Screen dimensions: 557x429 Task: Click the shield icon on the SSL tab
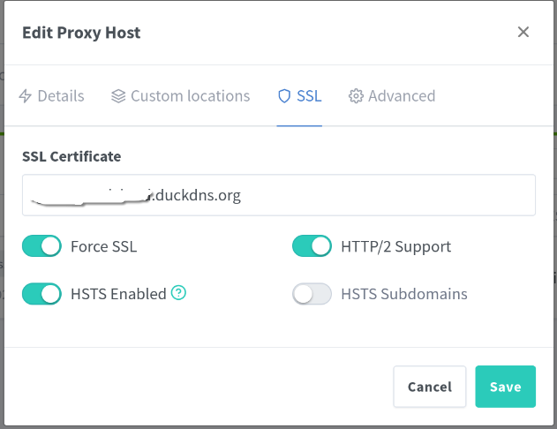pyautogui.click(x=283, y=96)
